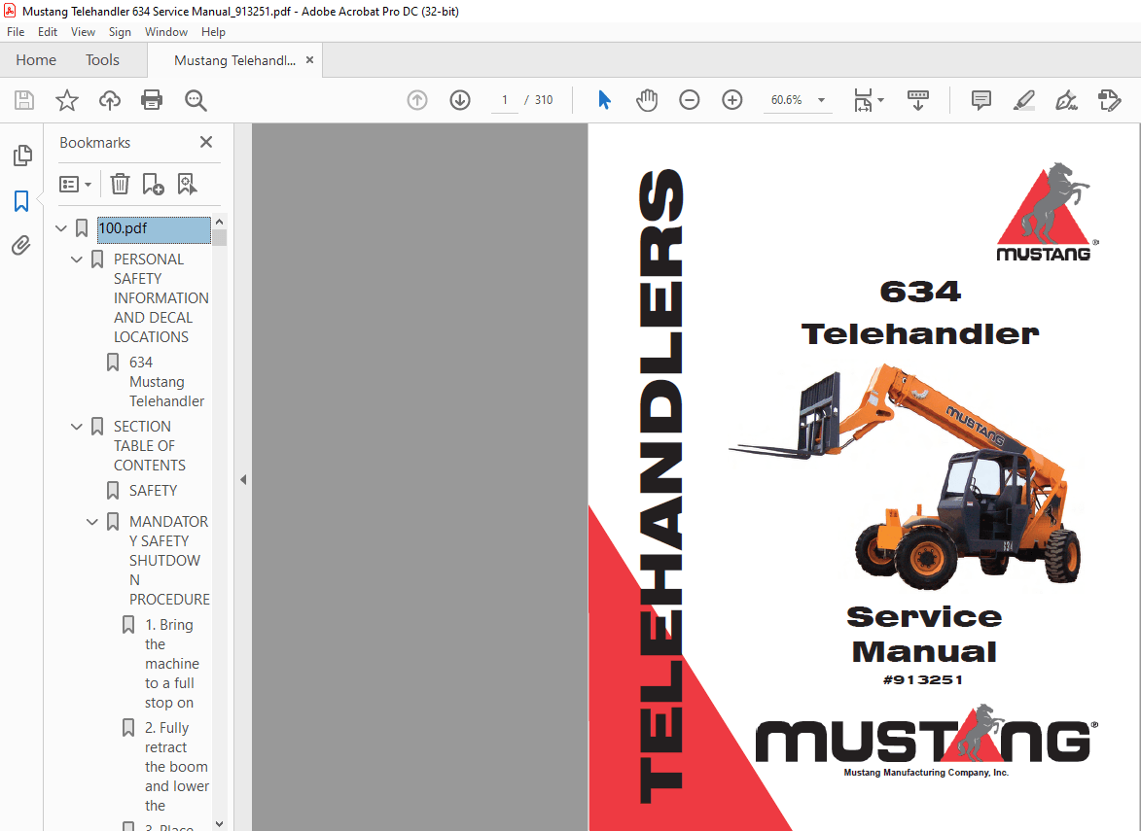Go to the next page
1141x831 pixels.
point(459,100)
